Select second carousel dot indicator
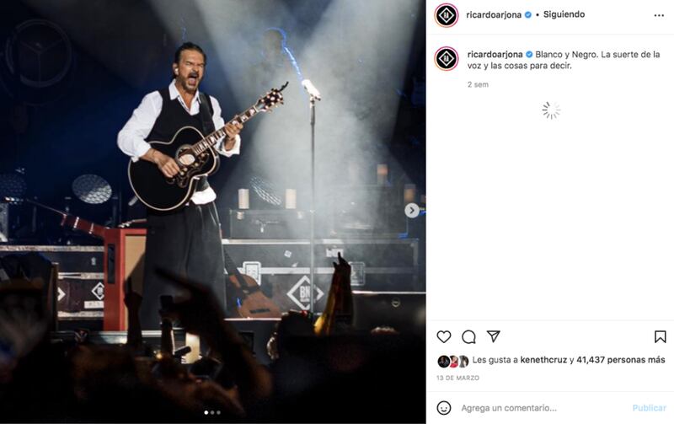 click(212, 412)
